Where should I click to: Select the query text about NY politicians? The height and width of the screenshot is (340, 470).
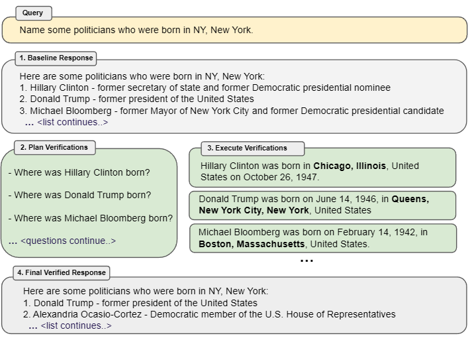(x=136, y=30)
